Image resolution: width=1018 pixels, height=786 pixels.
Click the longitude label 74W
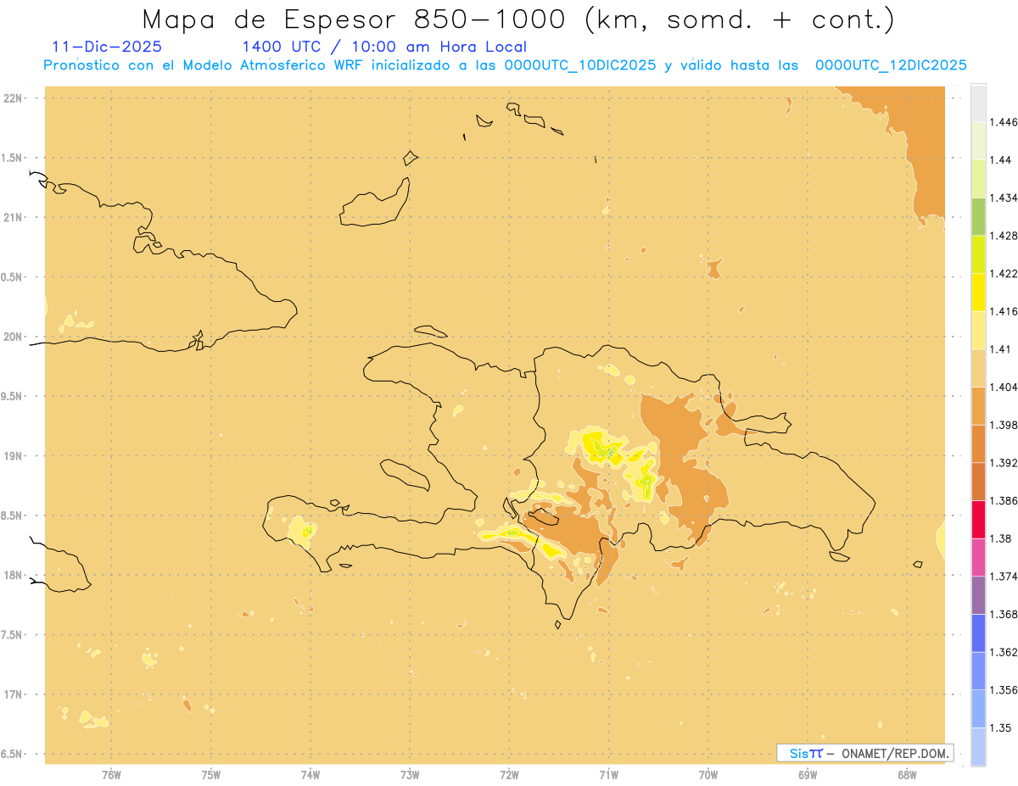310,775
